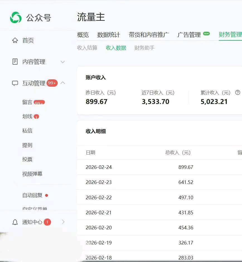Open the 财务助手 sub-tab

tap(144, 48)
